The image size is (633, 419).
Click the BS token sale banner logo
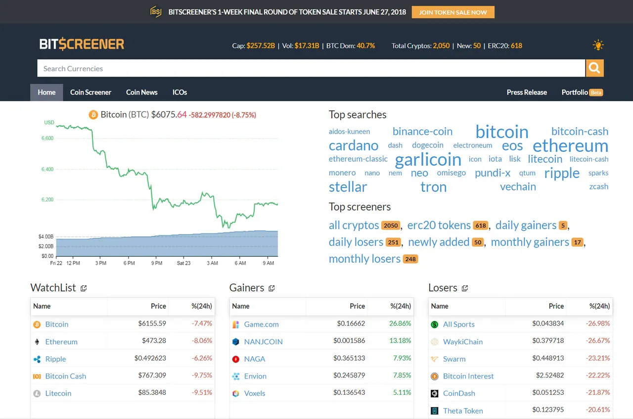pos(156,12)
